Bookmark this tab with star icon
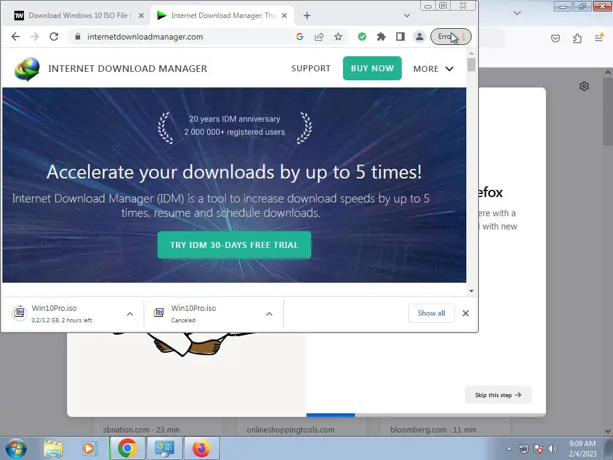The image size is (613, 460). (x=338, y=37)
